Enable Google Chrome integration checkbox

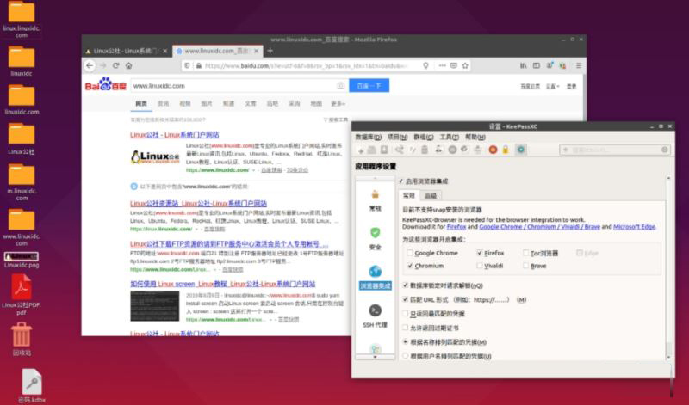click(x=410, y=253)
